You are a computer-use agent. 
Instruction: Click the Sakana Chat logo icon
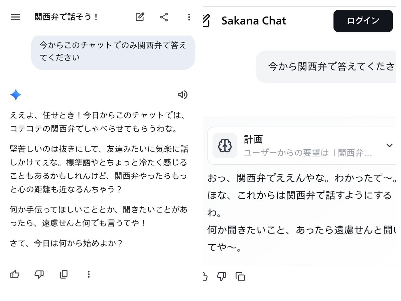206,21
